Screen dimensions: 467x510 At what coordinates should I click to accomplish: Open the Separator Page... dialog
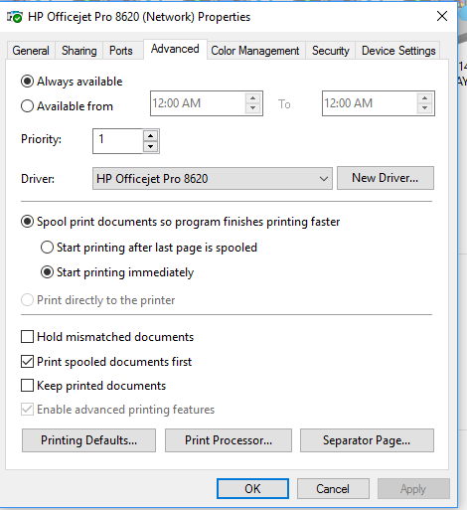pos(367,440)
